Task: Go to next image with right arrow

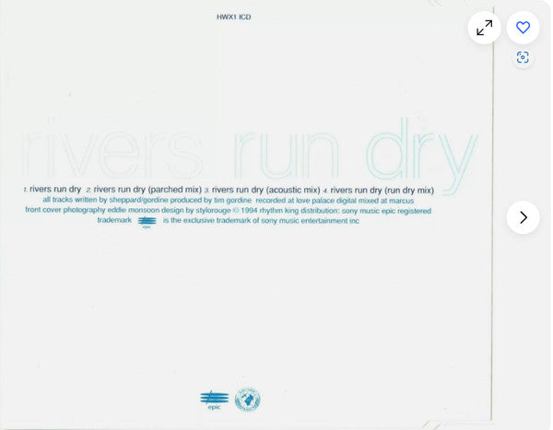Action: coord(523,217)
